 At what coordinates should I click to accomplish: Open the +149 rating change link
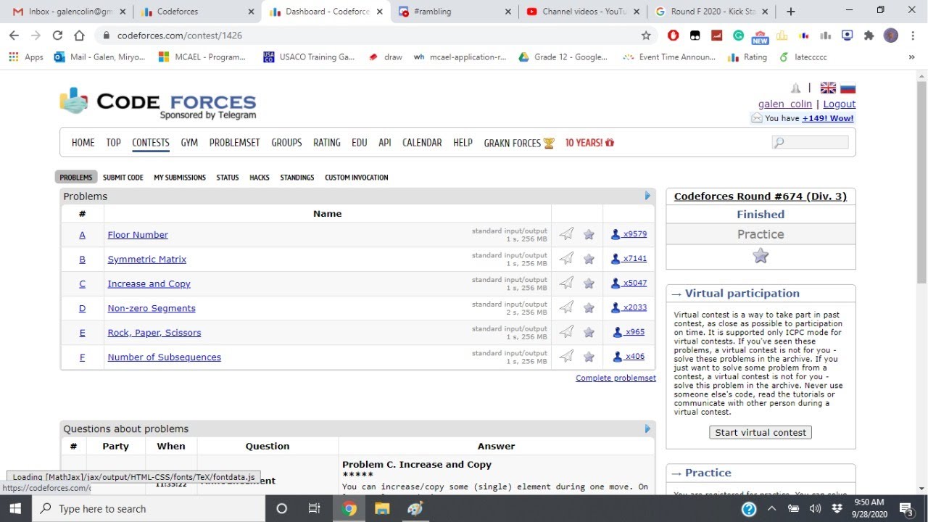coord(828,118)
